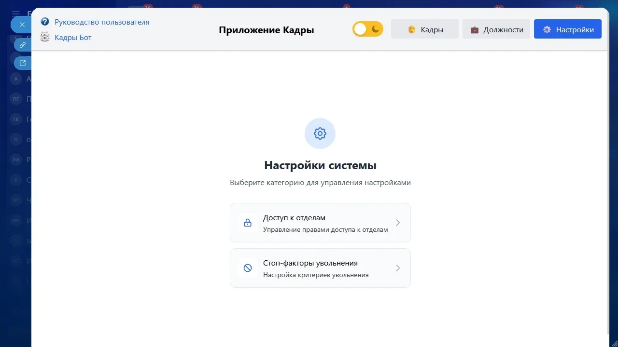The width and height of the screenshot is (618, 347).
Task: Click the briefcase icon in Должности button
Action: [475, 30]
